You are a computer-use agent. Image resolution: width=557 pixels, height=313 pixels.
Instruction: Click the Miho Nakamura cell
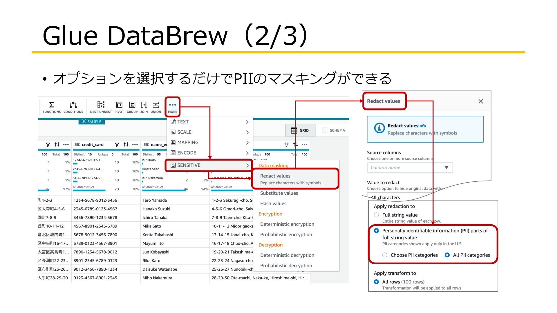tap(175, 278)
